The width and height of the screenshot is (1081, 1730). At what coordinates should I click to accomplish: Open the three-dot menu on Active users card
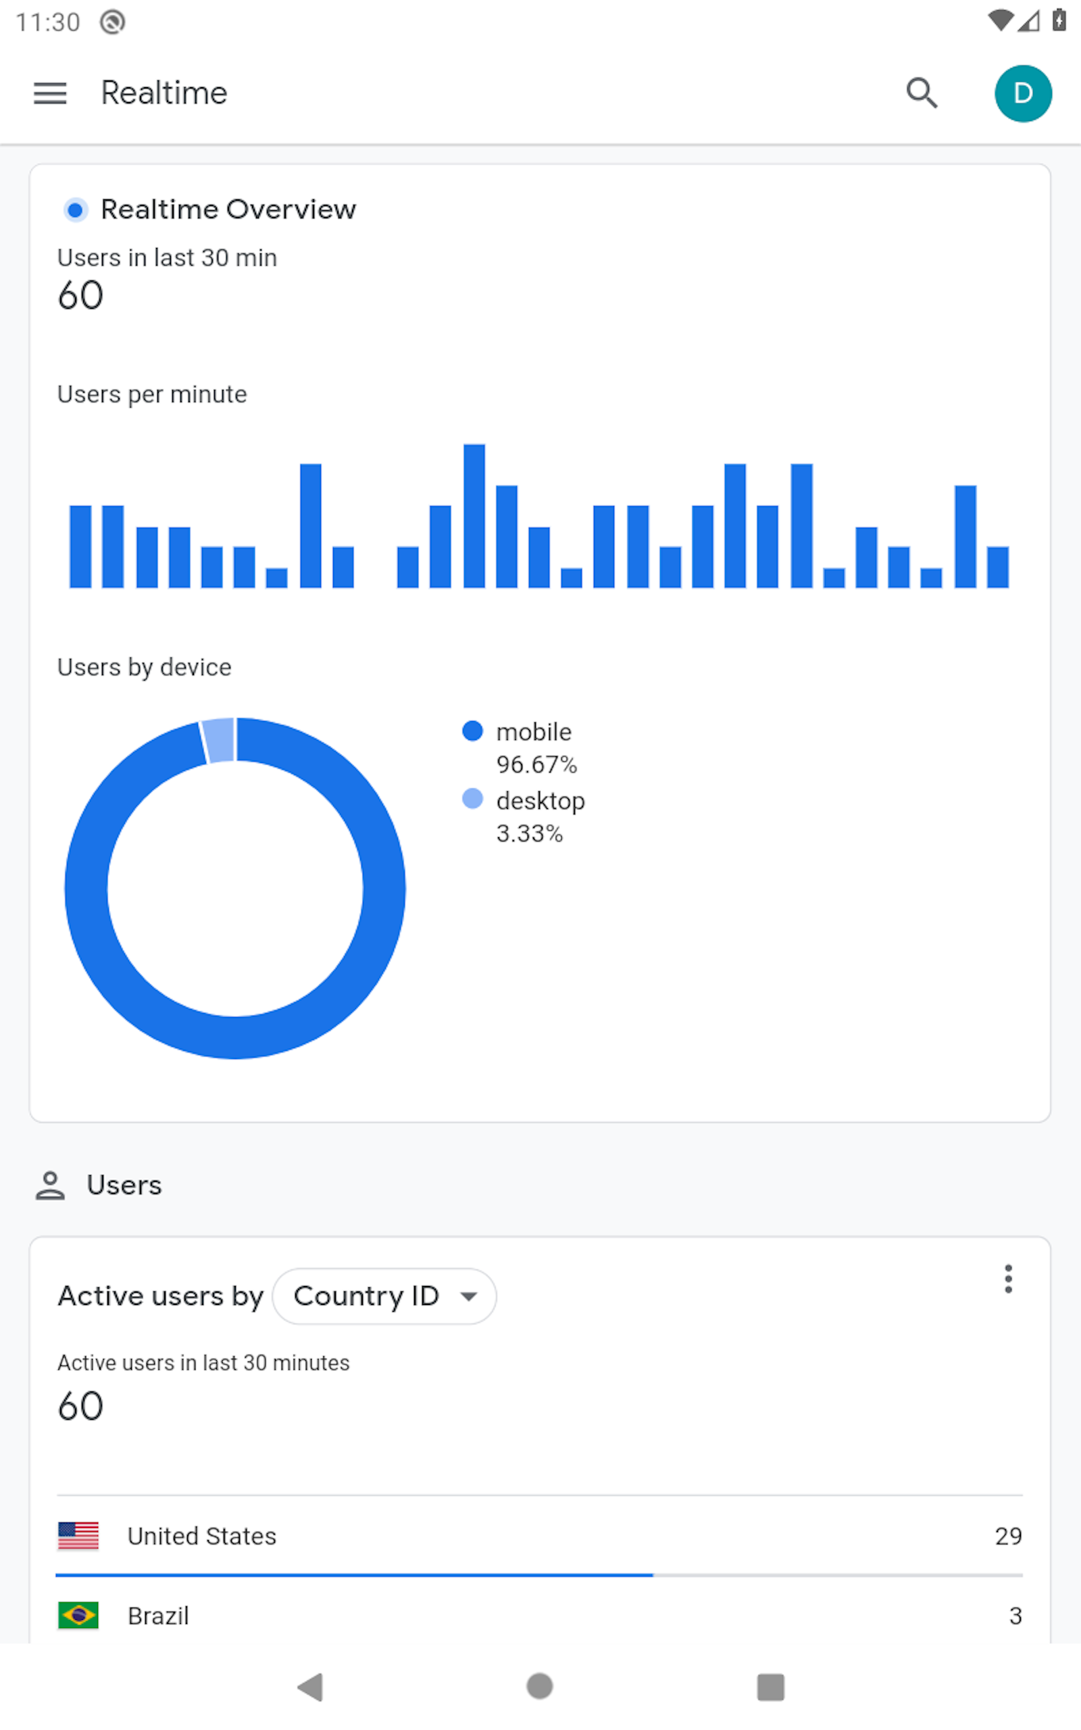point(1008,1279)
